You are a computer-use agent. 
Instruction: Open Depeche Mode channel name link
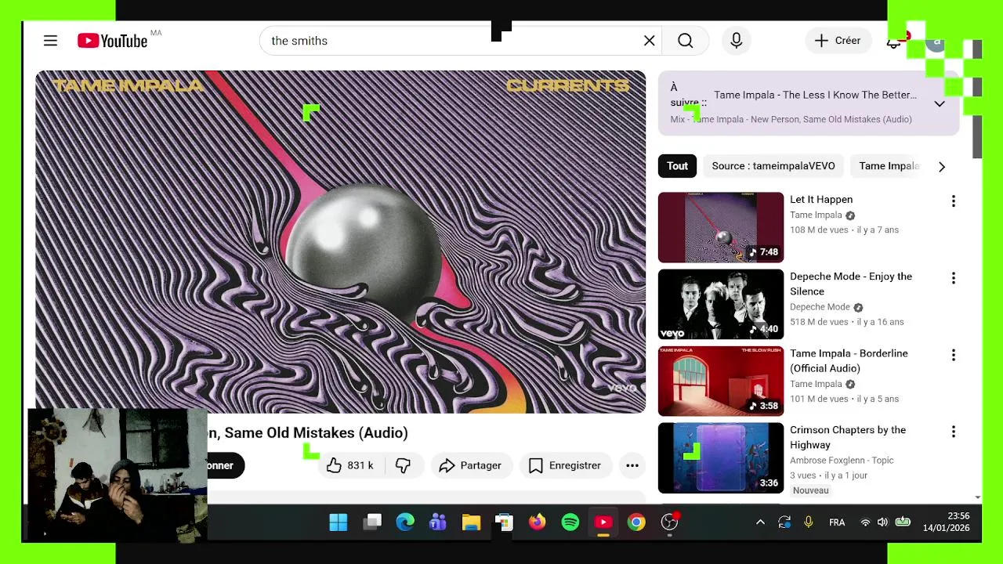click(x=820, y=307)
